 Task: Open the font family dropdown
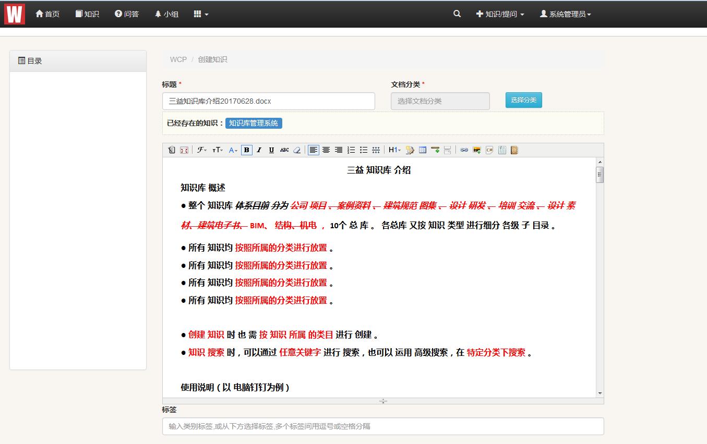[201, 150]
